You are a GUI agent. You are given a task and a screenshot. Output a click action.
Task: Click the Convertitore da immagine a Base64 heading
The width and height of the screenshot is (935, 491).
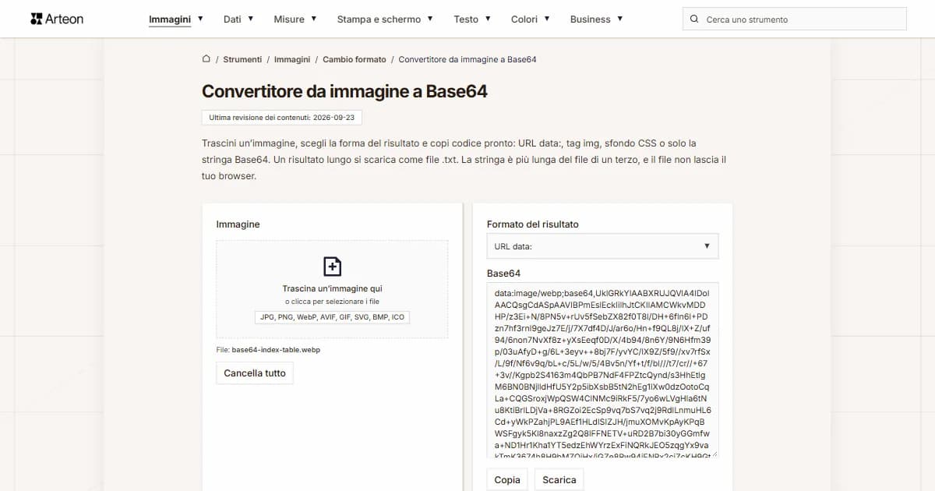click(x=344, y=91)
